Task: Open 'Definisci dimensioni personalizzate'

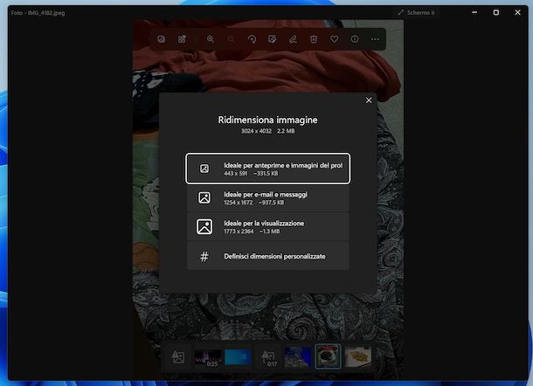Action: click(267, 257)
